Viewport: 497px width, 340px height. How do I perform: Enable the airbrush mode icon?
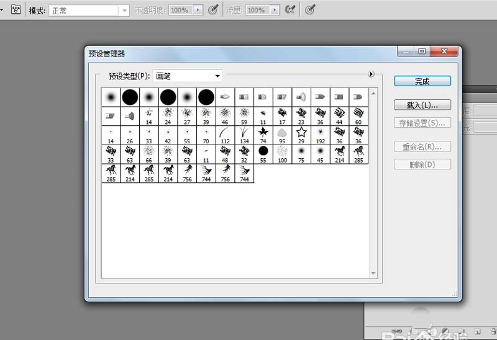point(290,10)
